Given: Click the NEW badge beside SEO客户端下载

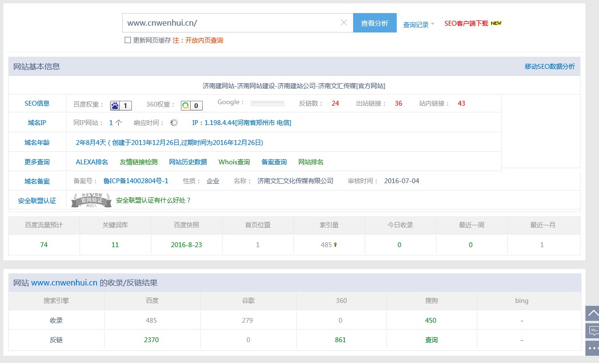Looking at the screenshot, I should (497, 21).
